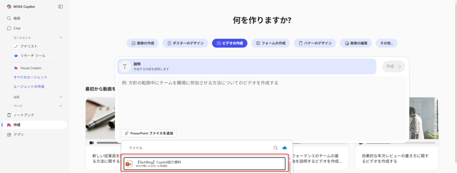Open アプリ in the sidebar
Screen dimensions: 457x173
[34, 135]
